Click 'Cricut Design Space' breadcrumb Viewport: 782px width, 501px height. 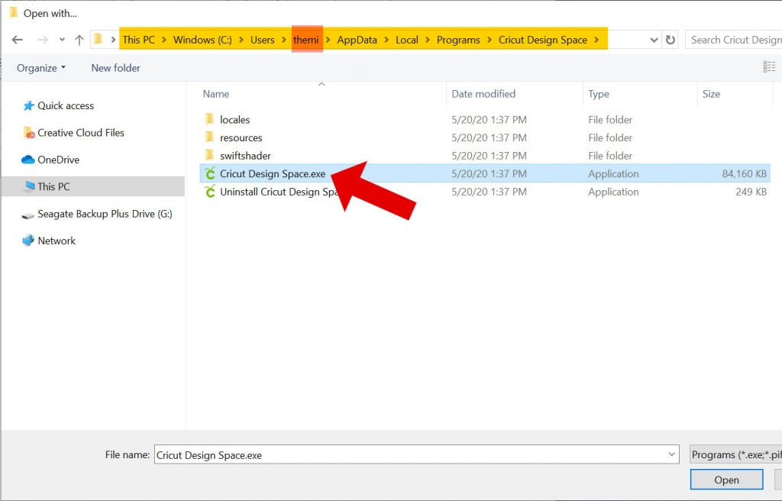point(543,40)
